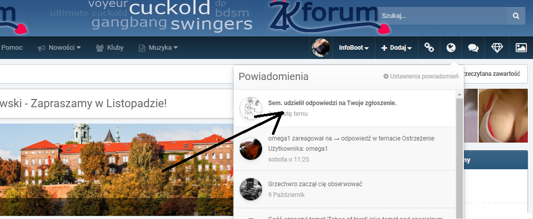This screenshot has width=533, height=219.
Task: Open Sem. reply notification
Action: coord(345,108)
